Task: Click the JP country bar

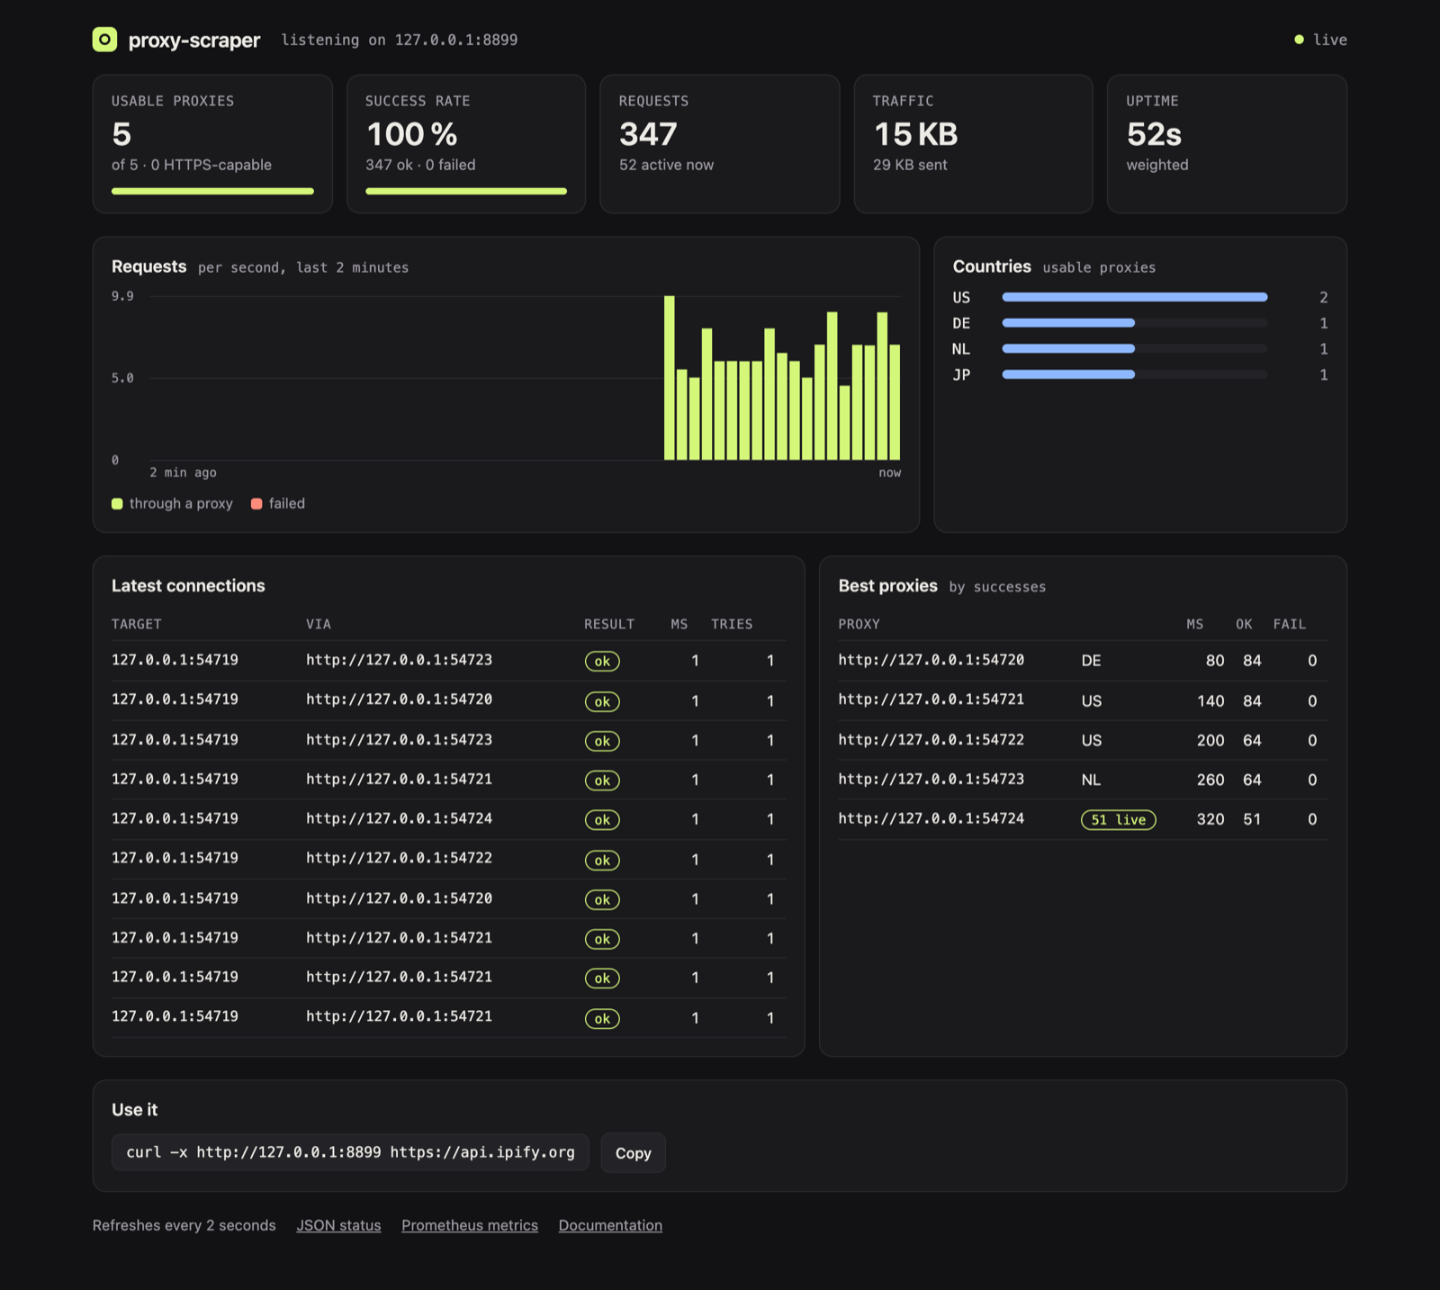Action: 1068,374
